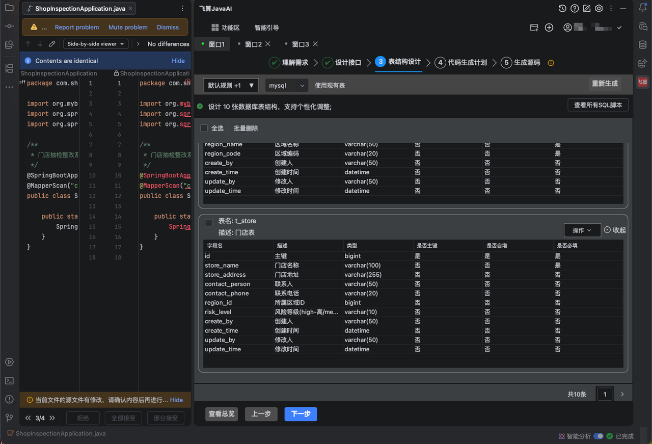
Task: Select the t_store table checkbox
Action: coord(209,223)
